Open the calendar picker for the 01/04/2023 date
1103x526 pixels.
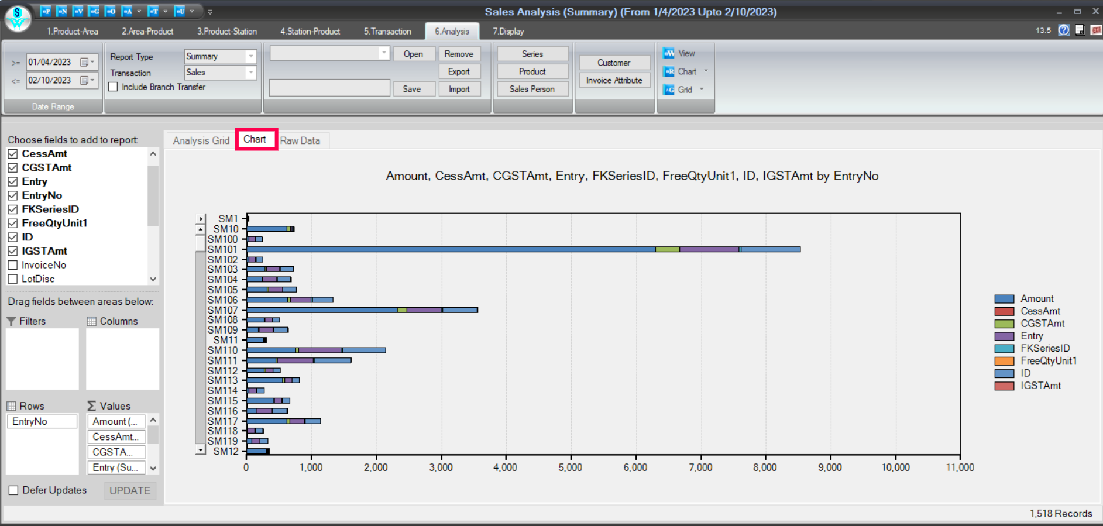[87, 62]
